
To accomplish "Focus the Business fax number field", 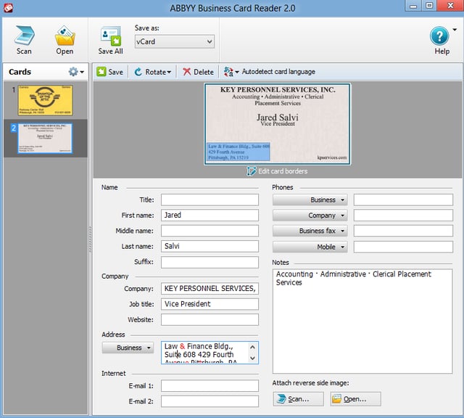I will [x=403, y=231].
